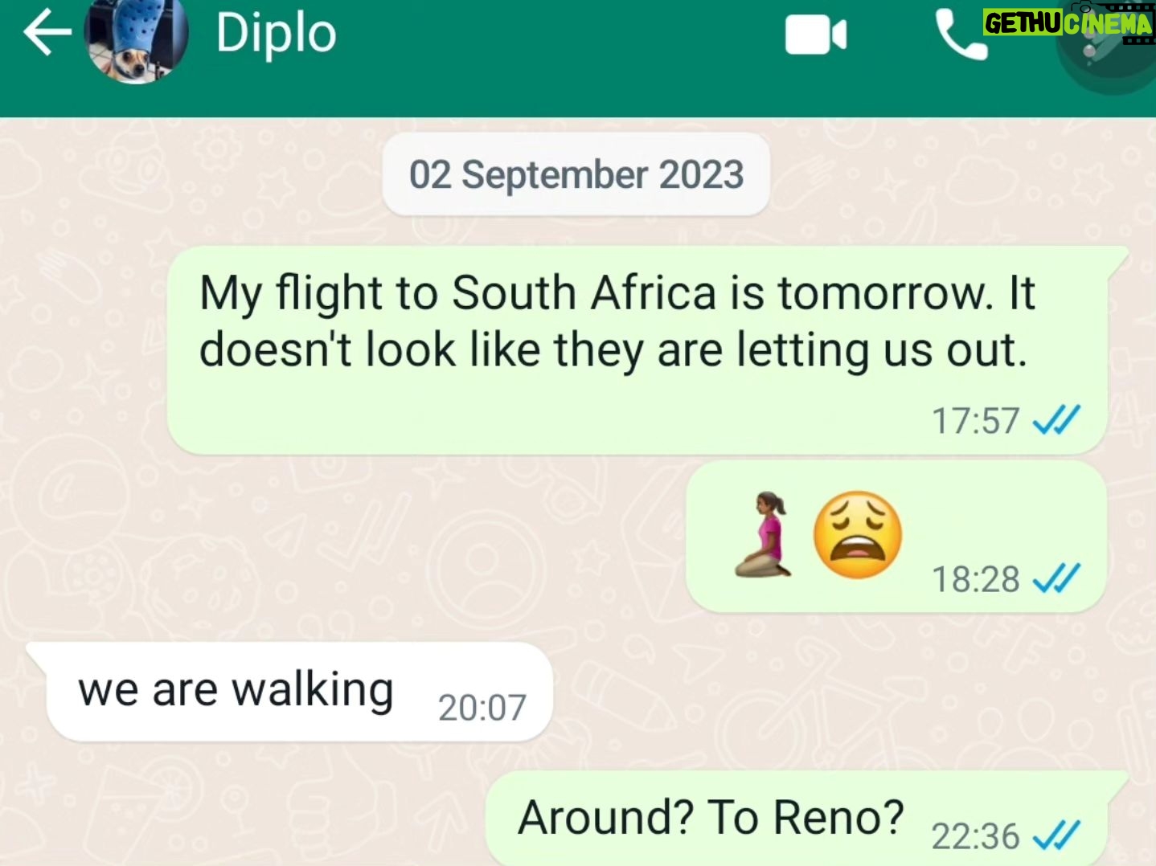Tap blue read ticks on 22:36 message
Image resolution: width=1156 pixels, height=866 pixels.
coord(1056,836)
